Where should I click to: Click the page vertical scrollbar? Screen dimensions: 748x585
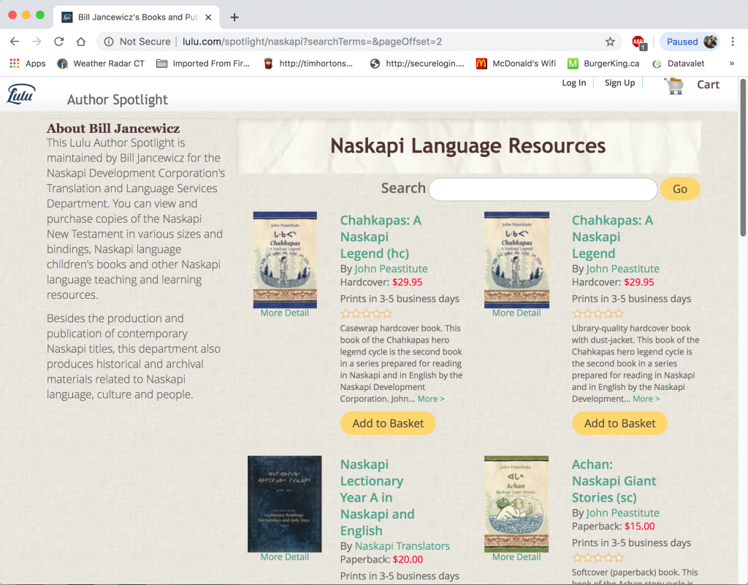[x=743, y=157]
